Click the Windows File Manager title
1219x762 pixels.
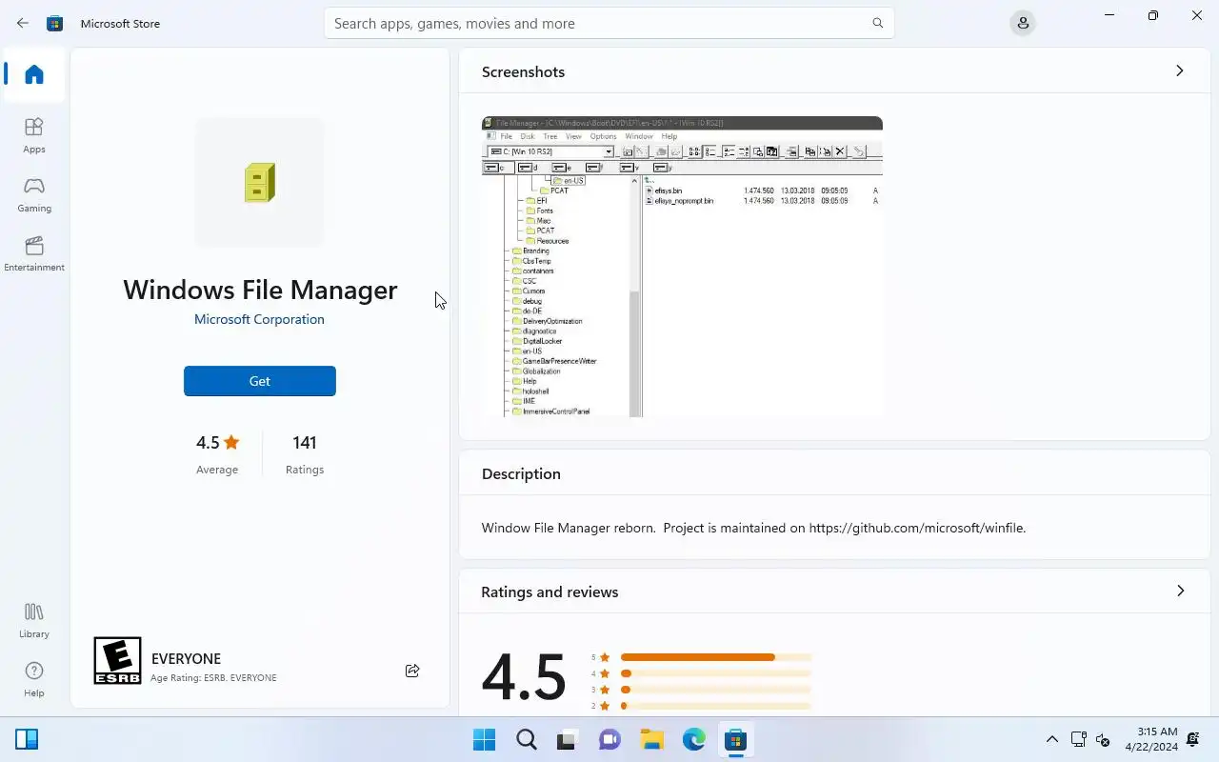260,290
